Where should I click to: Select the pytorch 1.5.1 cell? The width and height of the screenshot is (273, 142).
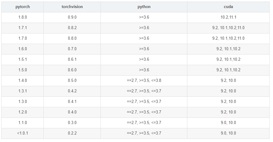(x=23, y=60)
